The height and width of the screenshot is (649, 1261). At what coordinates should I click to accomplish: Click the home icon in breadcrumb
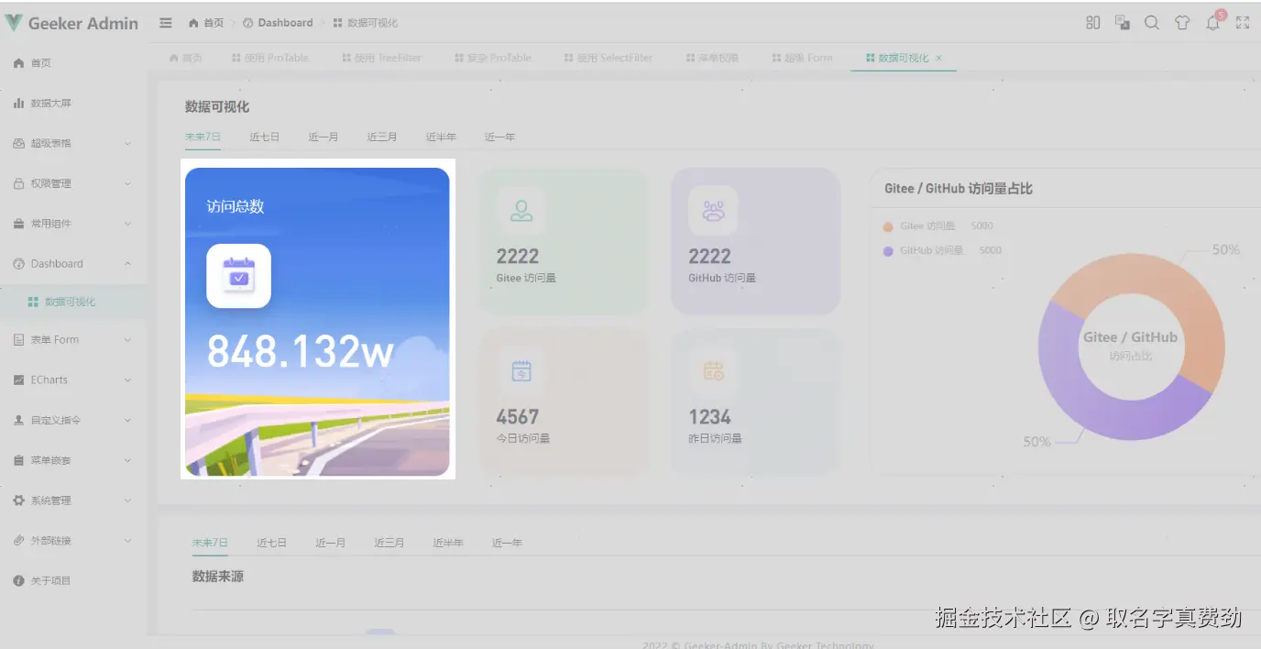(193, 23)
